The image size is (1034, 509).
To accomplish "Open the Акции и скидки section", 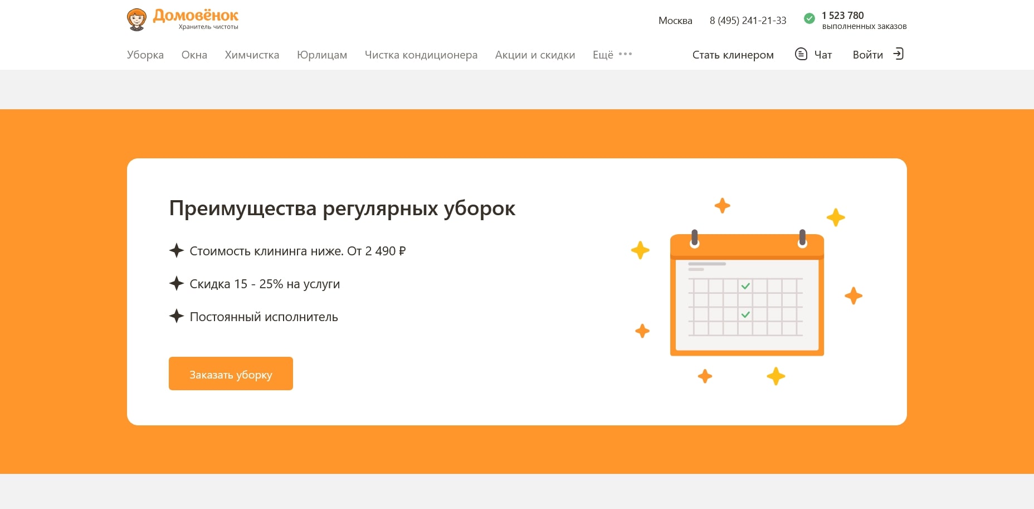I will (x=535, y=55).
